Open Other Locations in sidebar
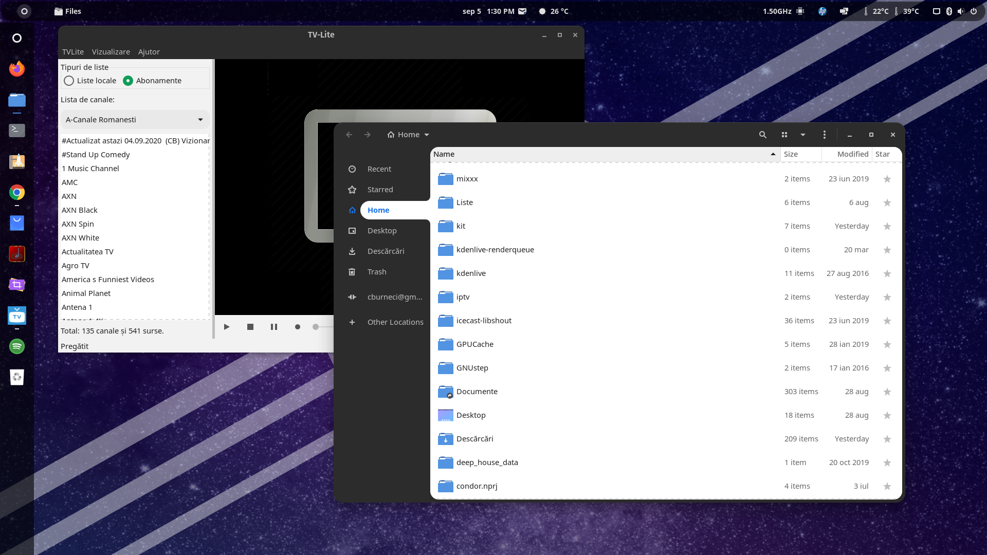This screenshot has height=555, width=987. point(395,322)
